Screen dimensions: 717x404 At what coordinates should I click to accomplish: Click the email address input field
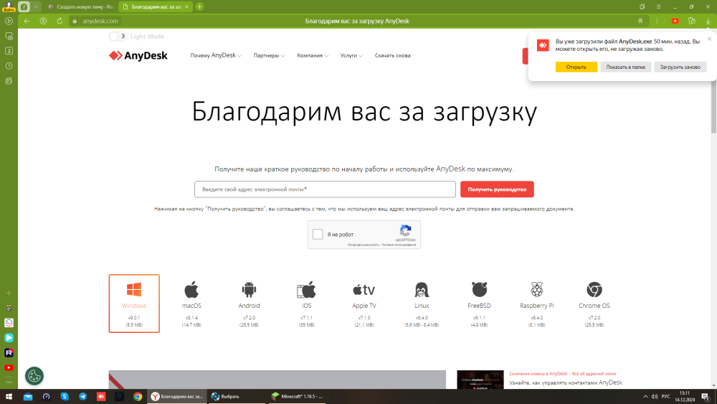coord(325,189)
